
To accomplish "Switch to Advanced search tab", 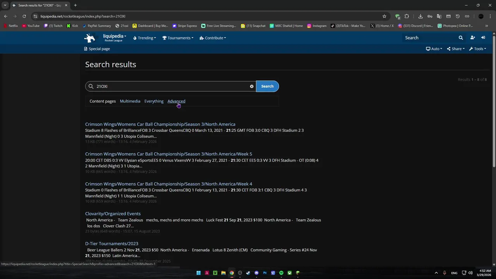I will (176, 101).
